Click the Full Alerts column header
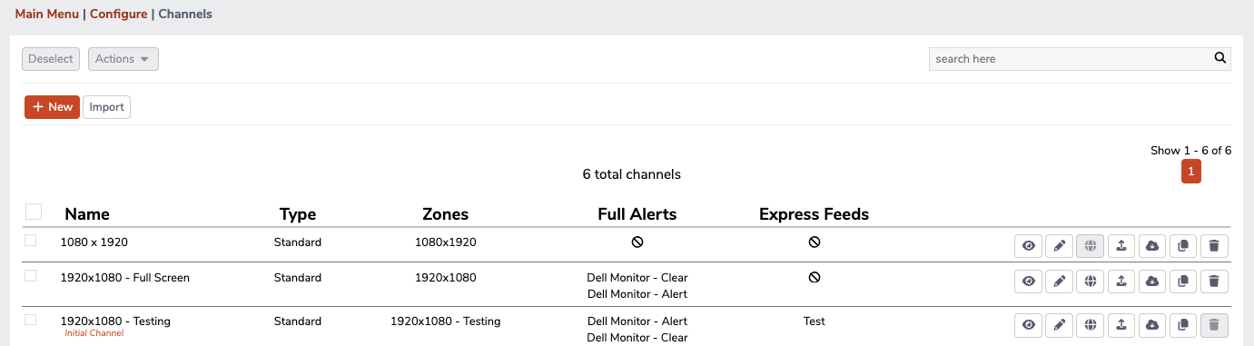The height and width of the screenshot is (346, 1254). (637, 214)
